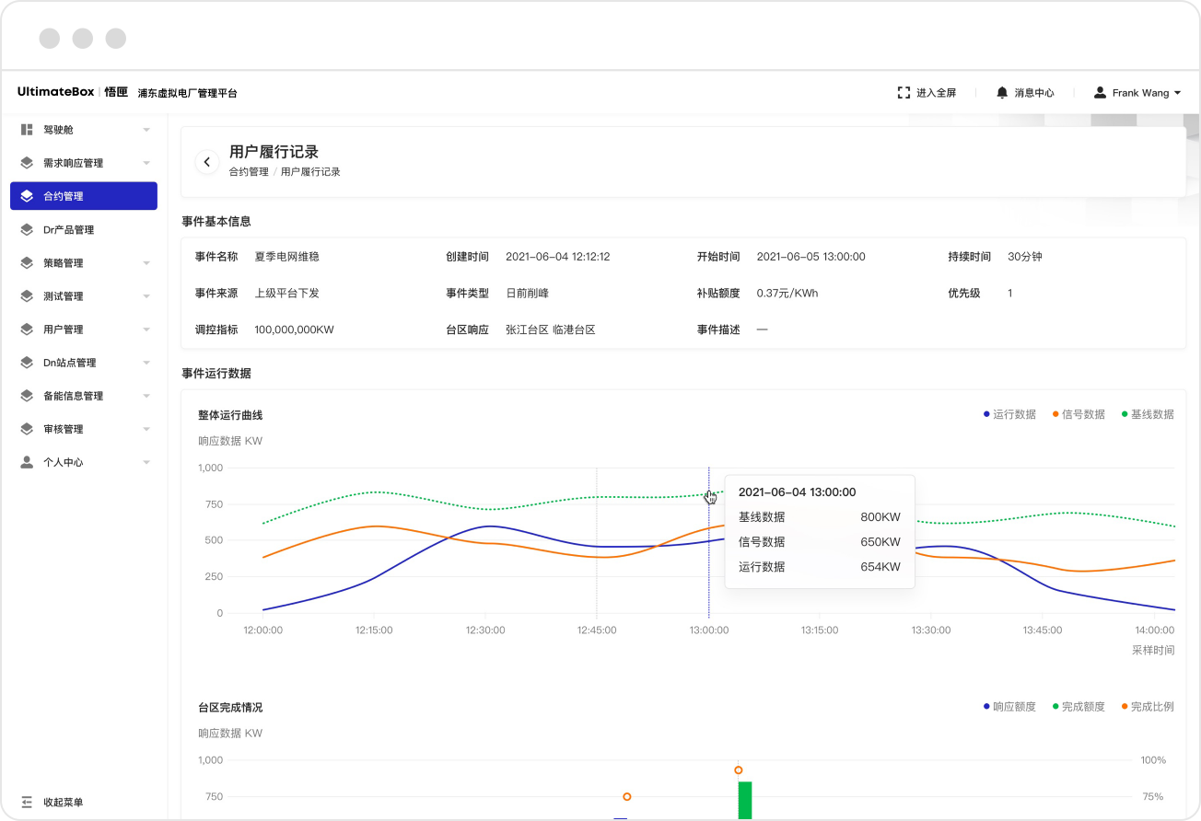Collapse the sidebar via 收起菜单 icon

28,803
